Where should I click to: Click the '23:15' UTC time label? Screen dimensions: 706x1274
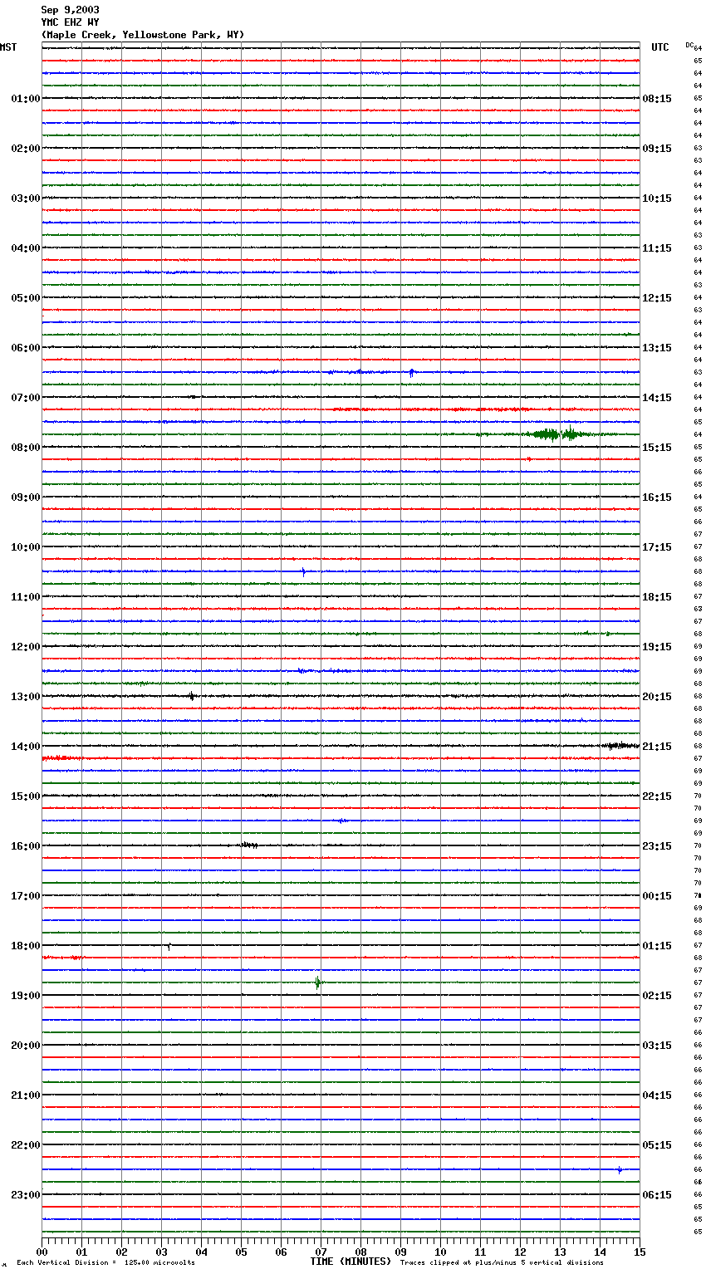point(657,846)
